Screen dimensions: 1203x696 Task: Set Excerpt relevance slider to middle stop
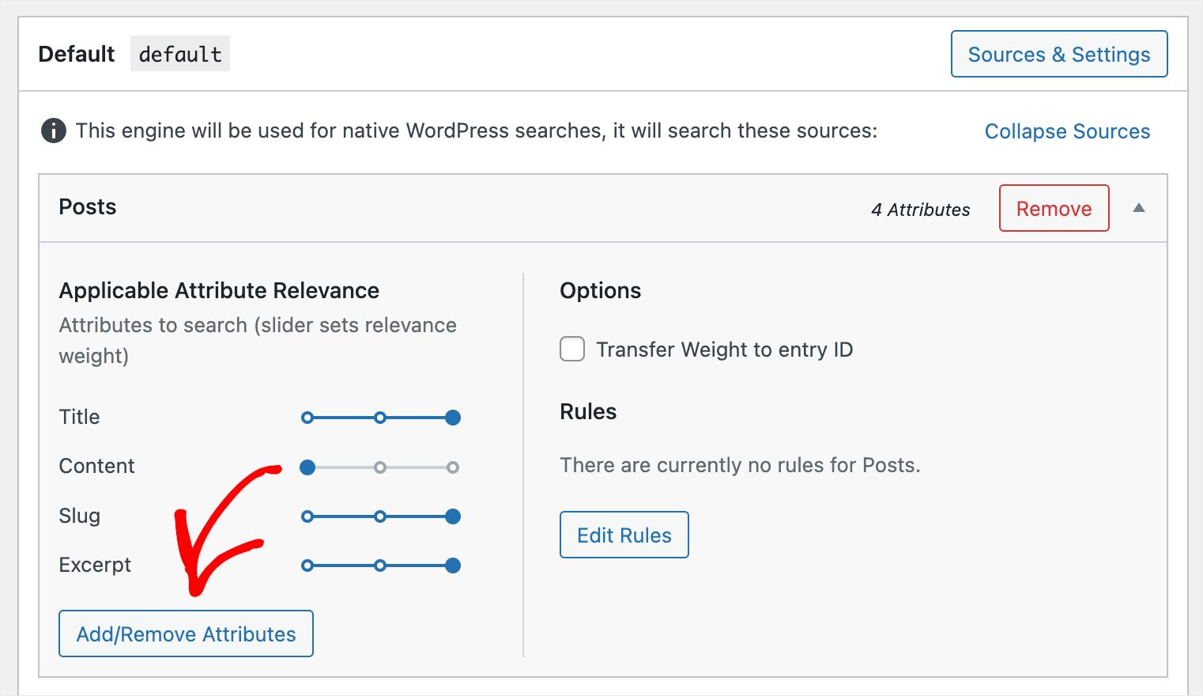coord(380,565)
